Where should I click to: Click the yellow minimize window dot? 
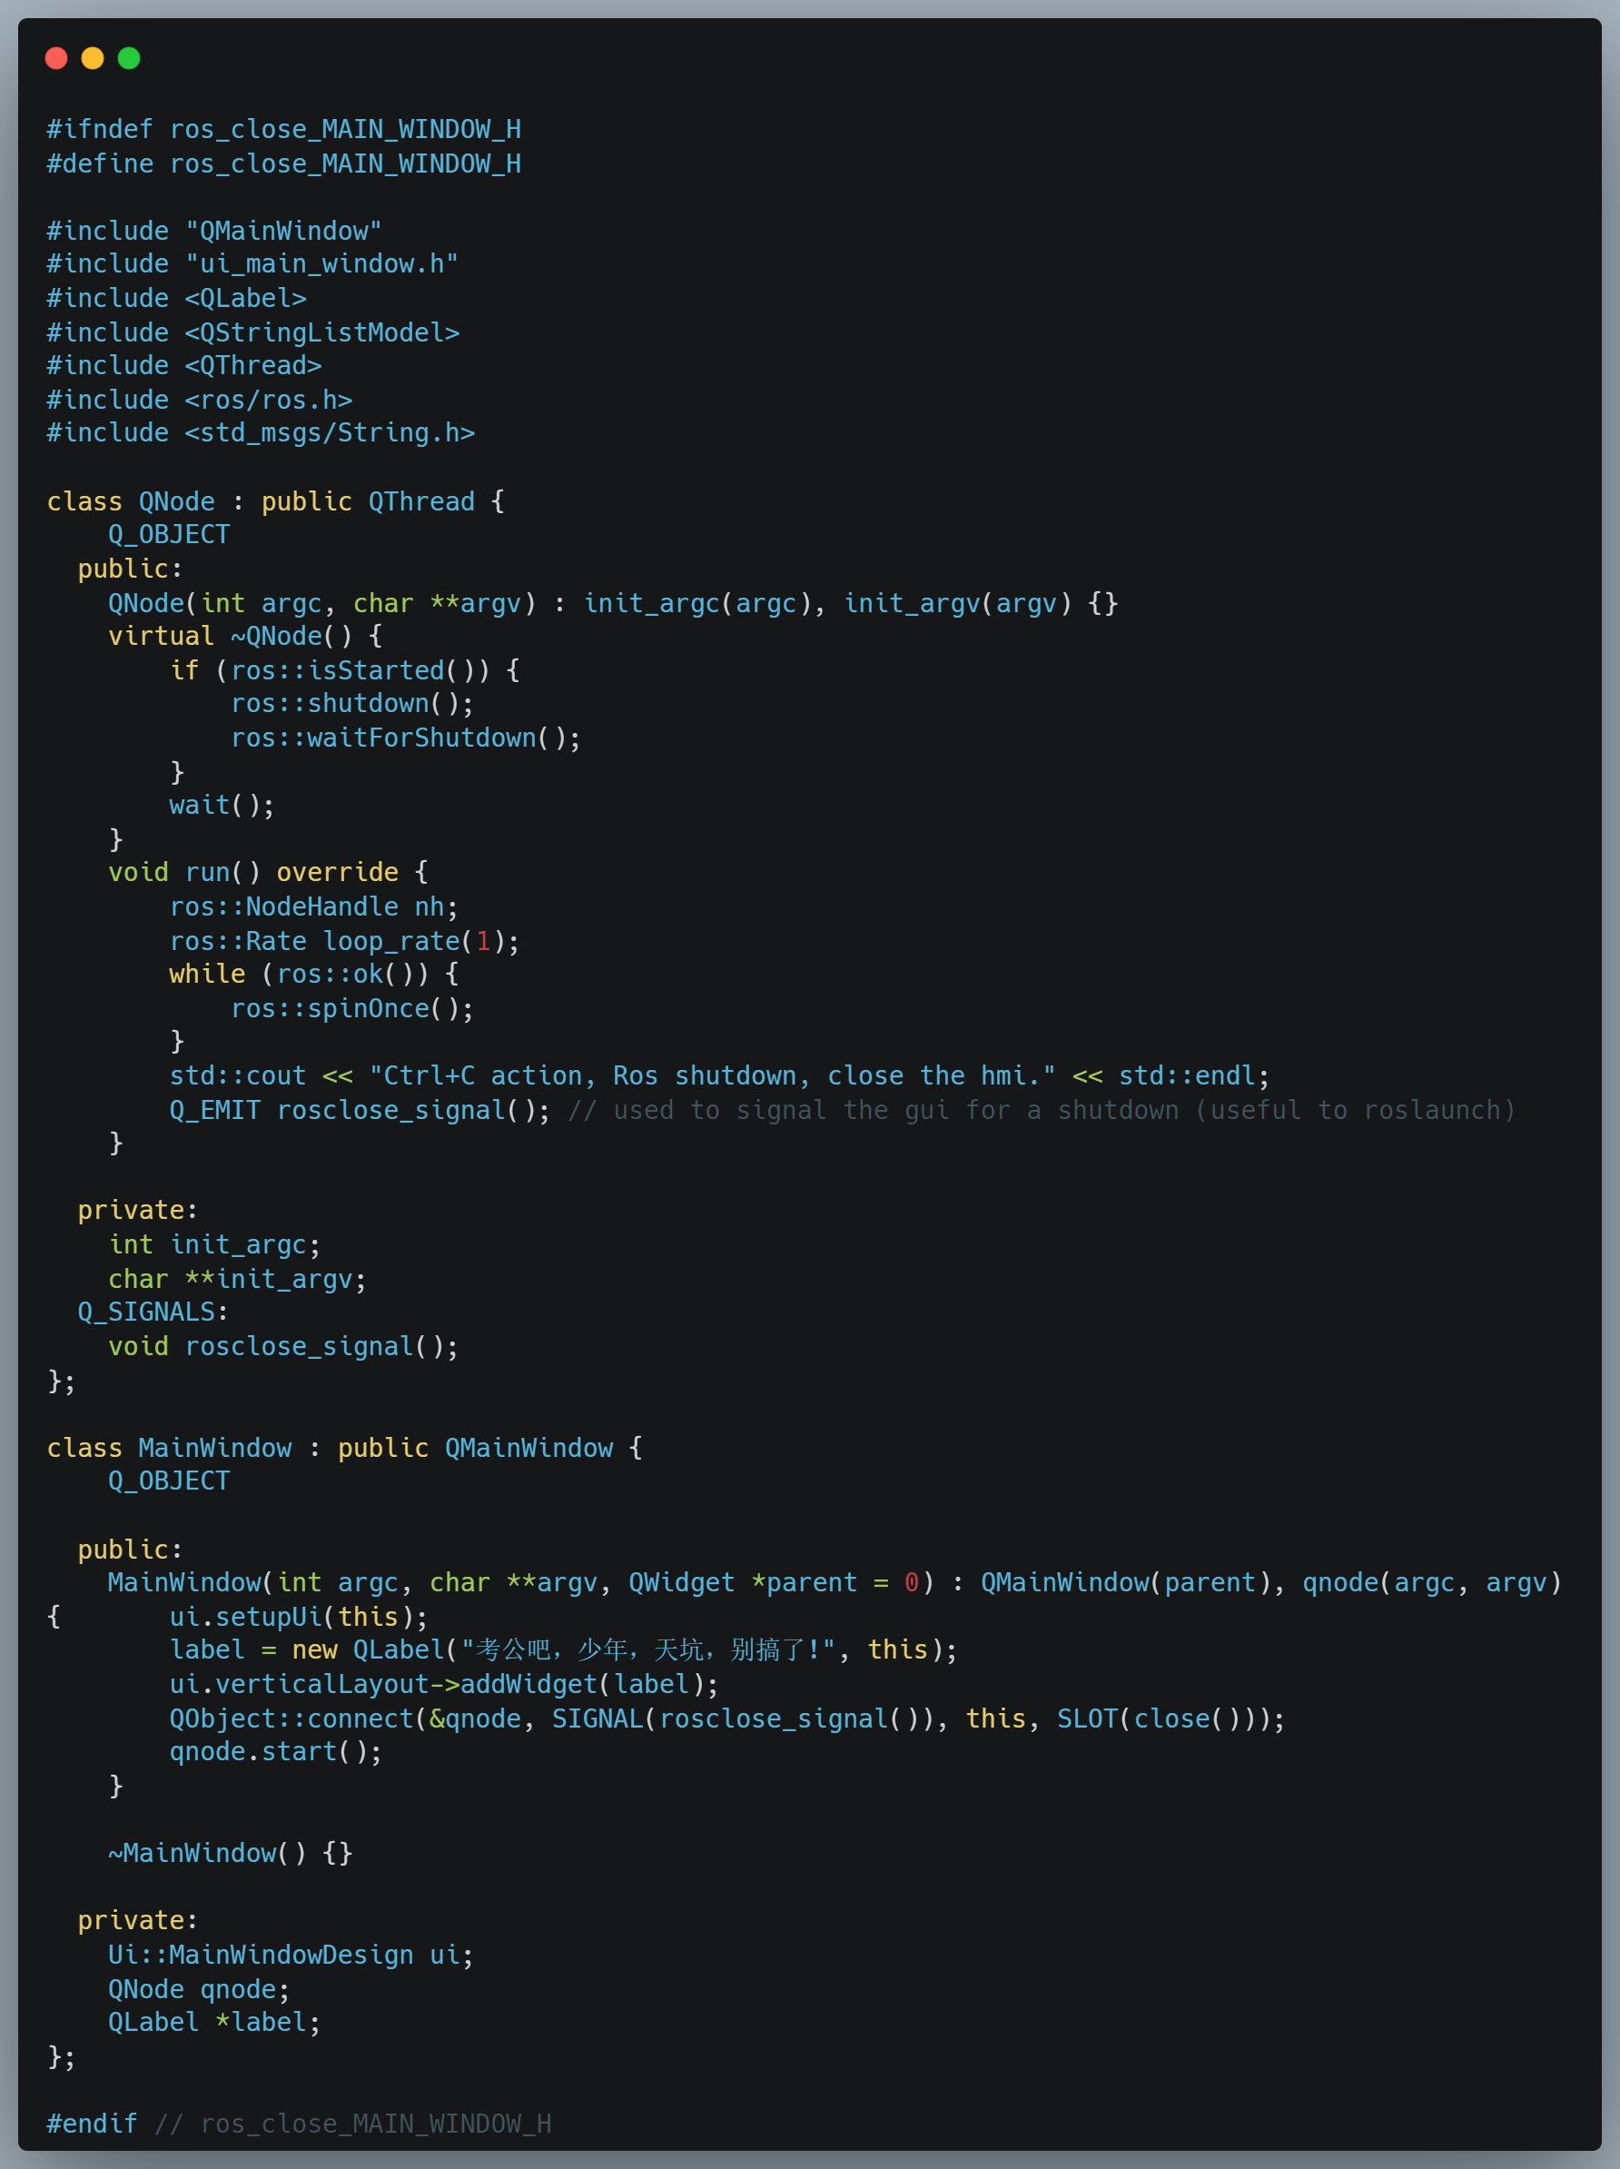[x=94, y=59]
